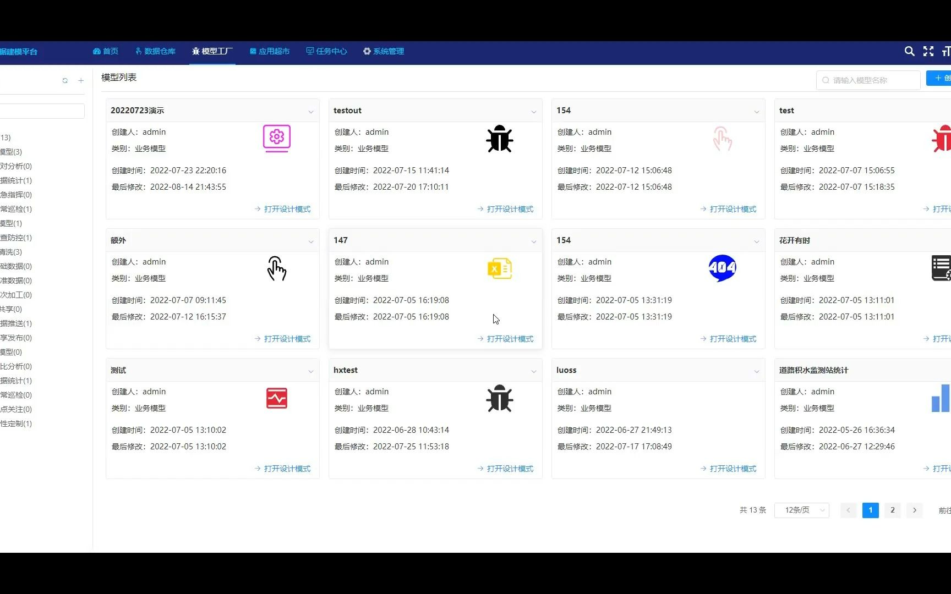Click the luoss card title

click(566, 370)
